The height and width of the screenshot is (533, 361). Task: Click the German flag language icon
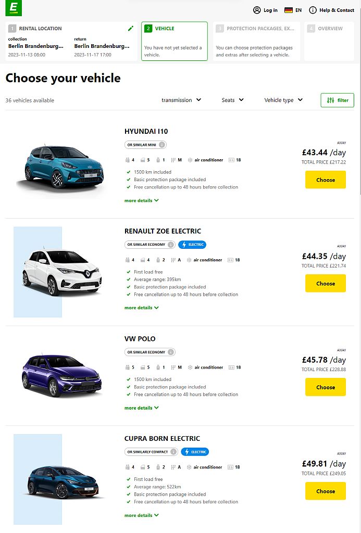click(288, 10)
